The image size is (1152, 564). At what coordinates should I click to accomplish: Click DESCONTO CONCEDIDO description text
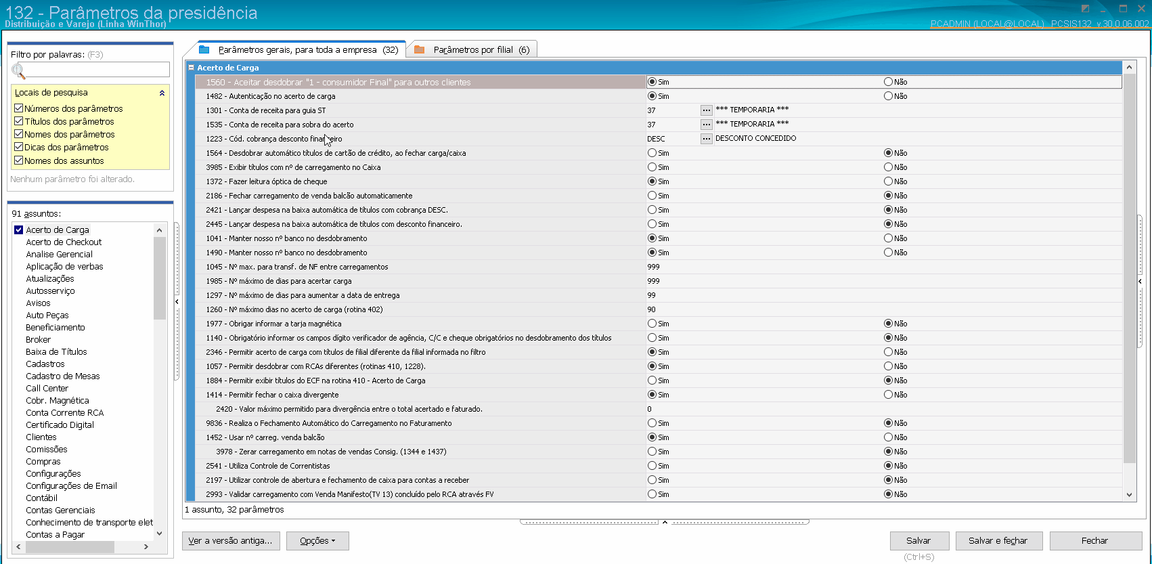755,138
